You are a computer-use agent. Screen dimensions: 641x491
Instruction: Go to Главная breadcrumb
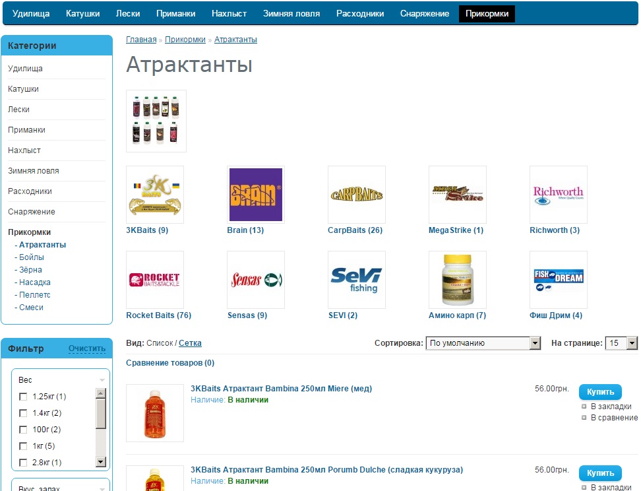click(141, 40)
